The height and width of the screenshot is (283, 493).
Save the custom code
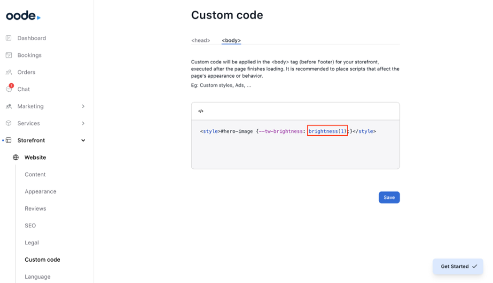click(389, 197)
